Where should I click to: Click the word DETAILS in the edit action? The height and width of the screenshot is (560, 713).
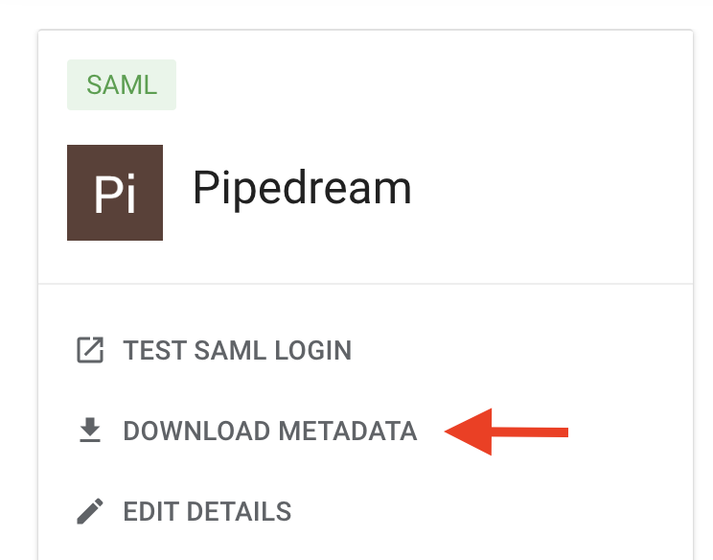click(240, 511)
